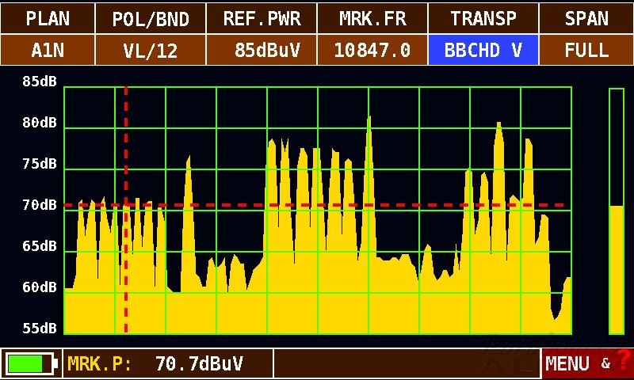Open the A1N plan value

[x=48, y=50]
